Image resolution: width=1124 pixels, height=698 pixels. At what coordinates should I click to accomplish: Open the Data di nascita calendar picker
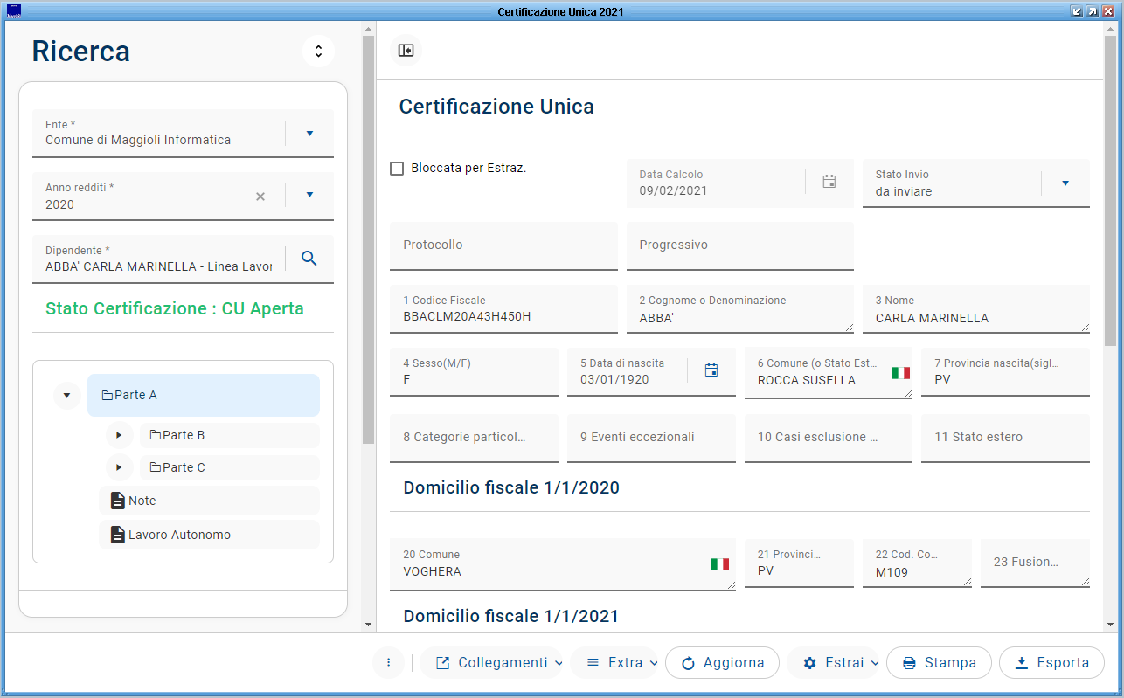point(711,370)
